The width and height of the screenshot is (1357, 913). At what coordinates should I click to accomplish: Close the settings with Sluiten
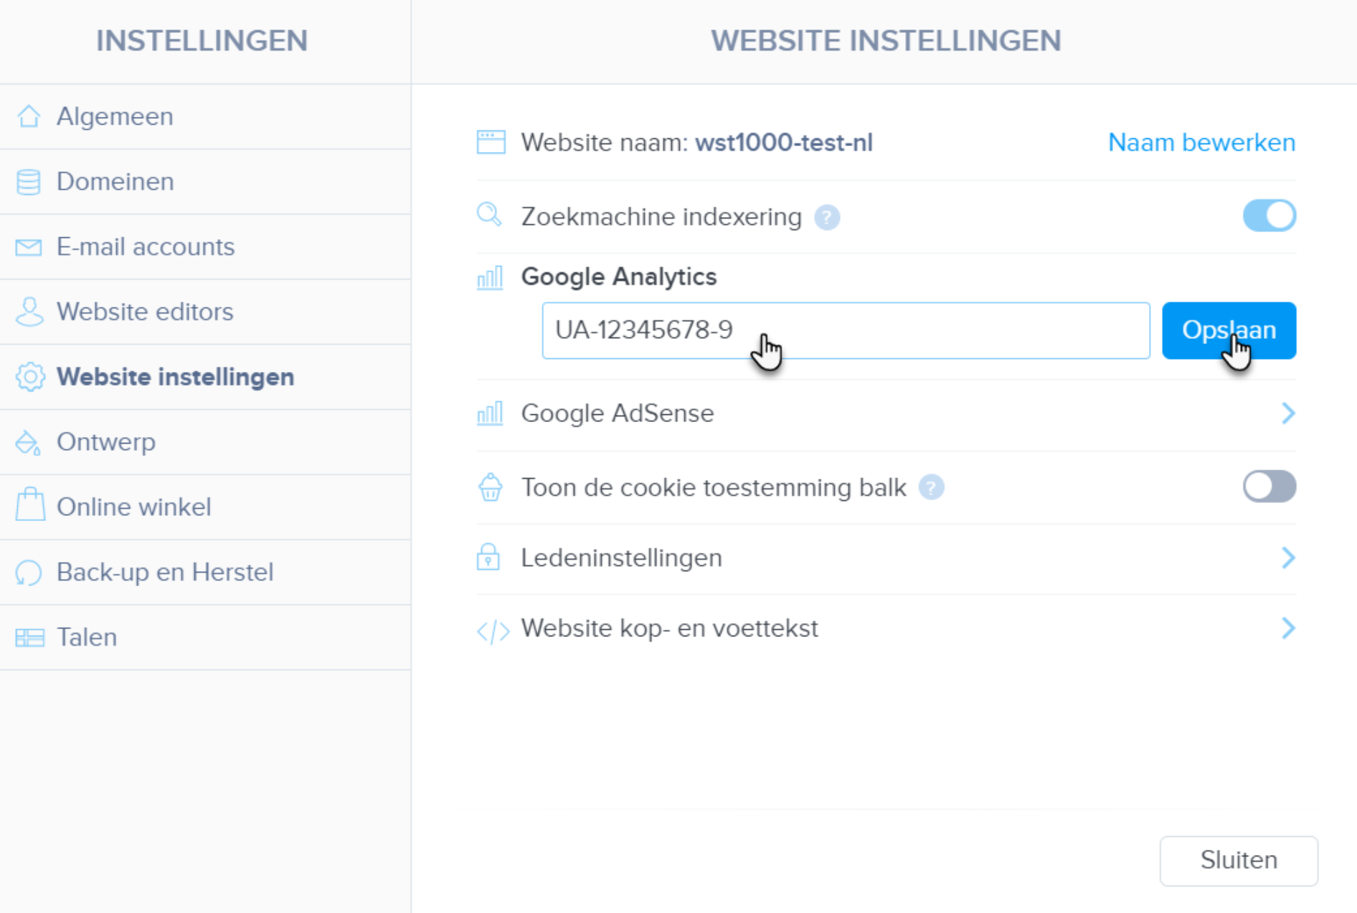(x=1238, y=860)
